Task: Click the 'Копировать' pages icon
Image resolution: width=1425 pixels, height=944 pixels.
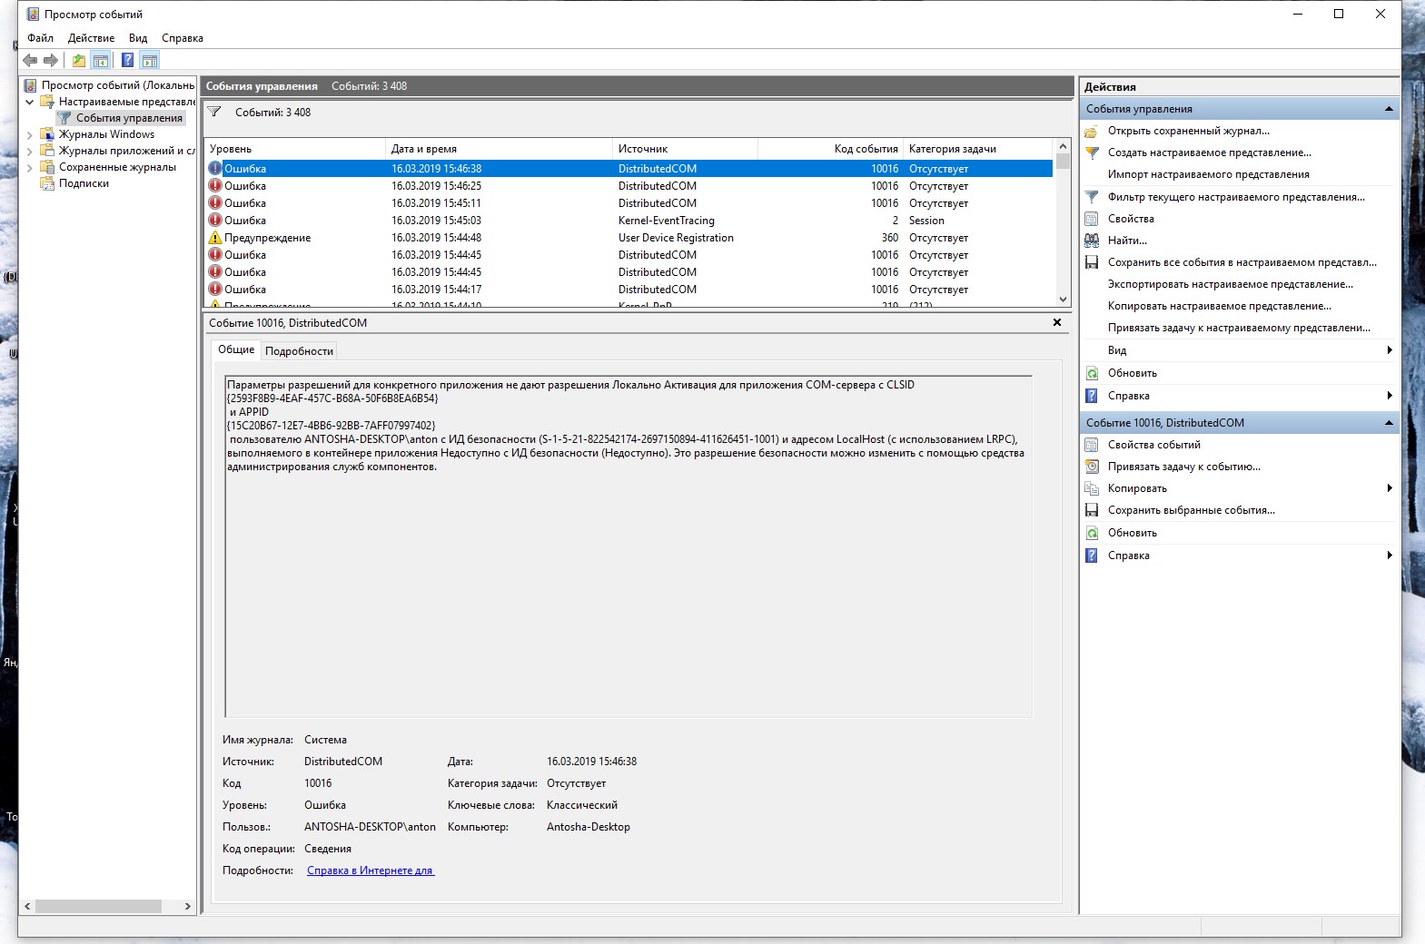Action: pyautogui.click(x=1092, y=488)
